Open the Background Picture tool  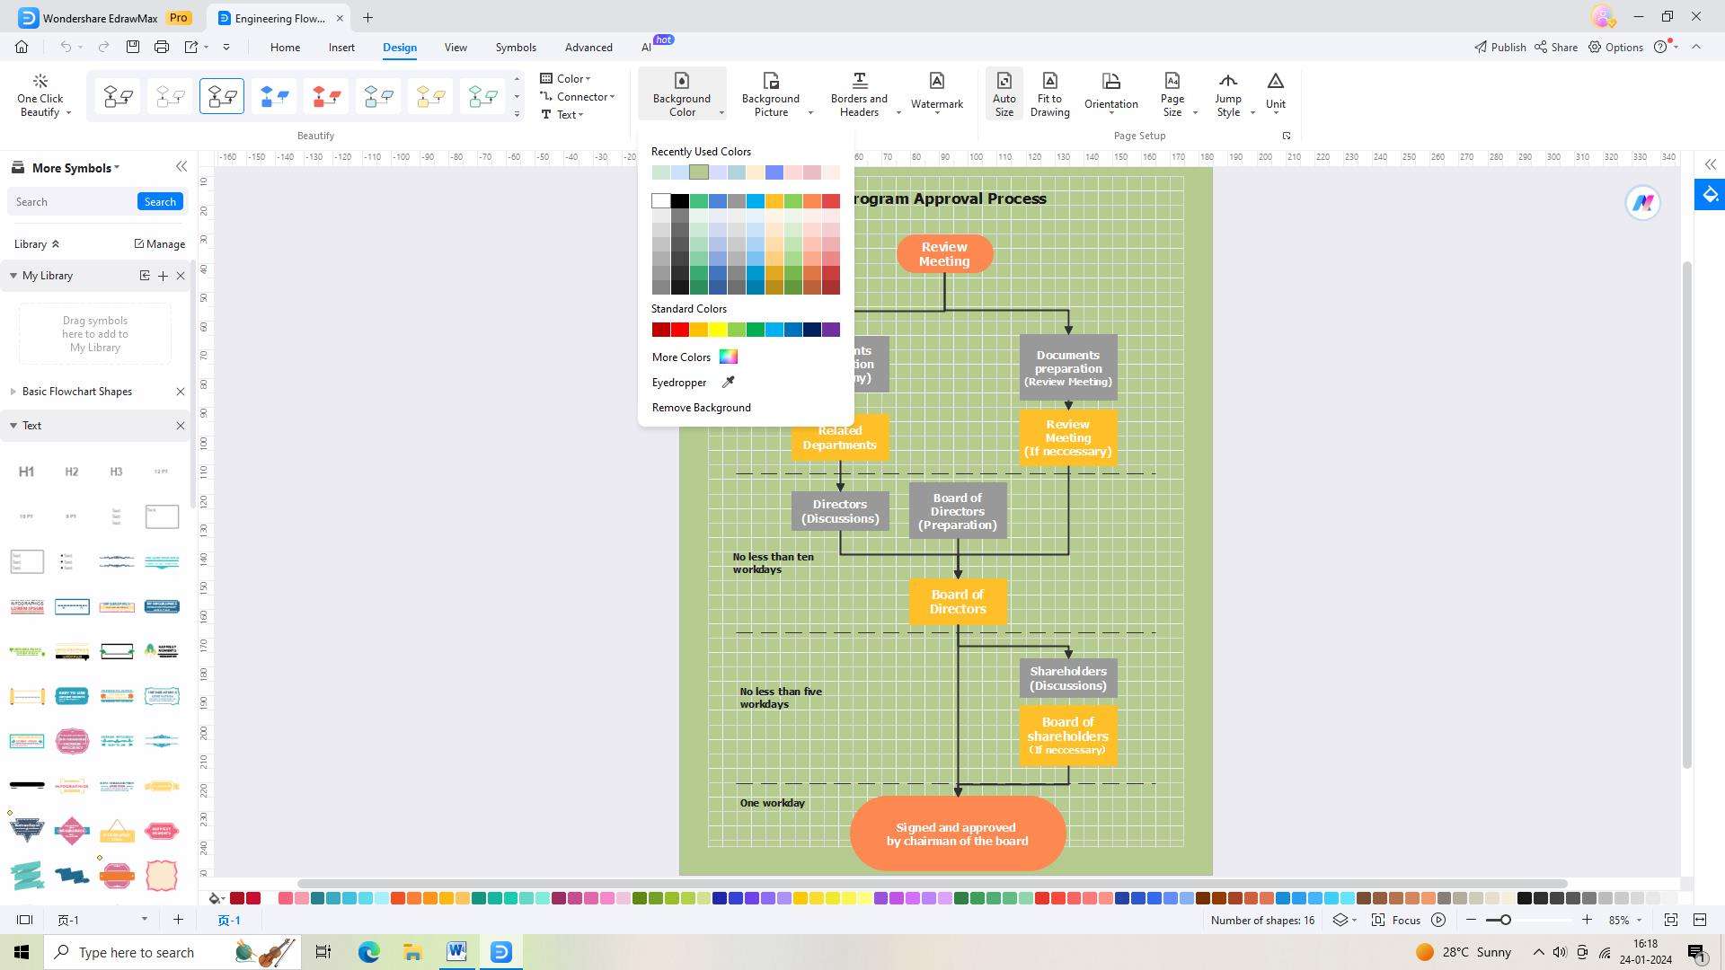click(771, 94)
